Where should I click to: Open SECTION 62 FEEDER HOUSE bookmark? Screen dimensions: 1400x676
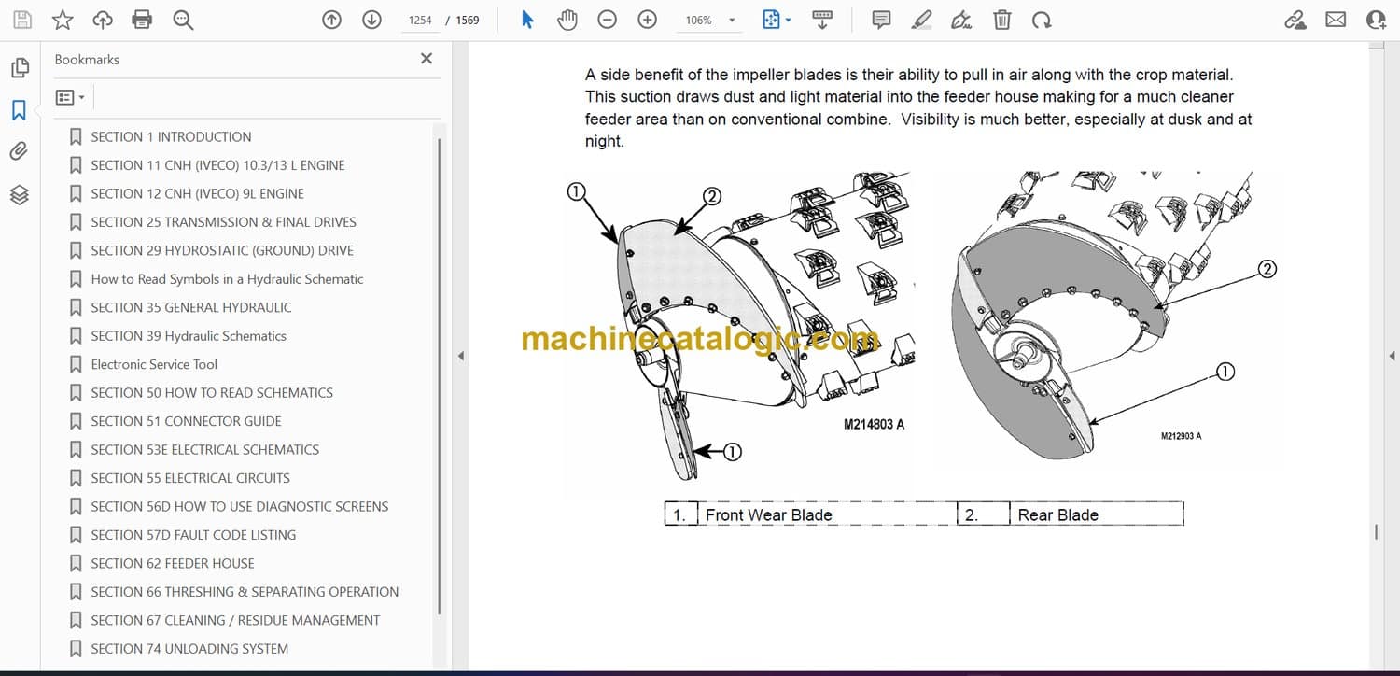pyautogui.click(x=173, y=563)
